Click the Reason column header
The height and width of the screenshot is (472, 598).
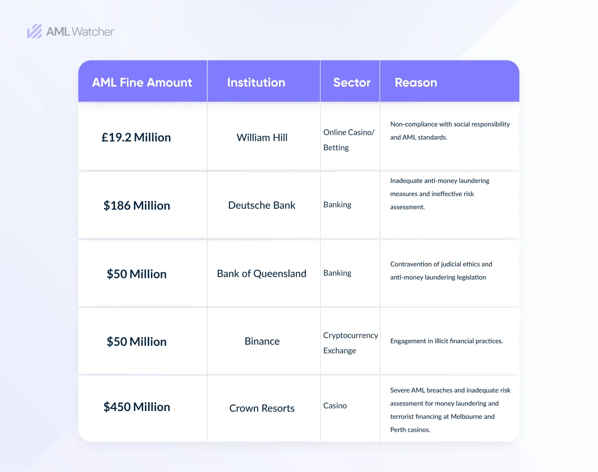pyautogui.click(x=416, y=82)
